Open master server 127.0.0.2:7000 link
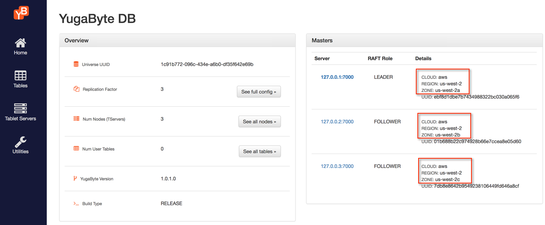The image size is (545, 225). pyautogui.click(x=337, y=122)
